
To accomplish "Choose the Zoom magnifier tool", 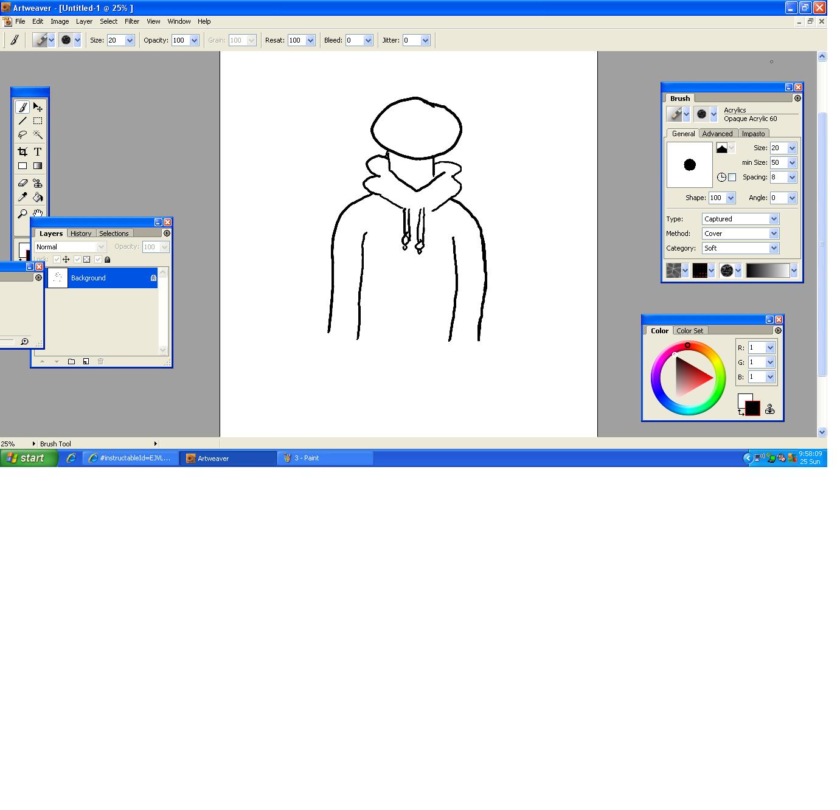I will (23, 213).
